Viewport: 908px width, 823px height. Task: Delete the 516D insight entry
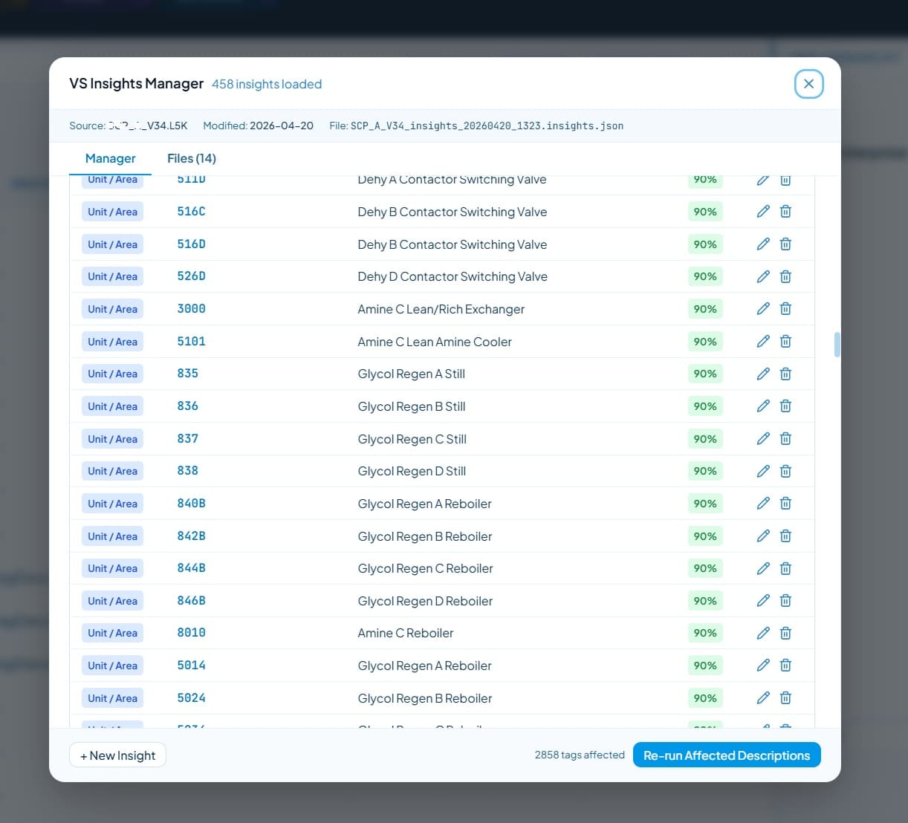click(785, 244)
